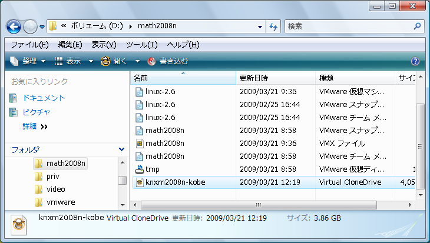Select the knxm2008n-kobe CloneDrive icon
This screenshot has height=243, width=430.
coord(140,182)
